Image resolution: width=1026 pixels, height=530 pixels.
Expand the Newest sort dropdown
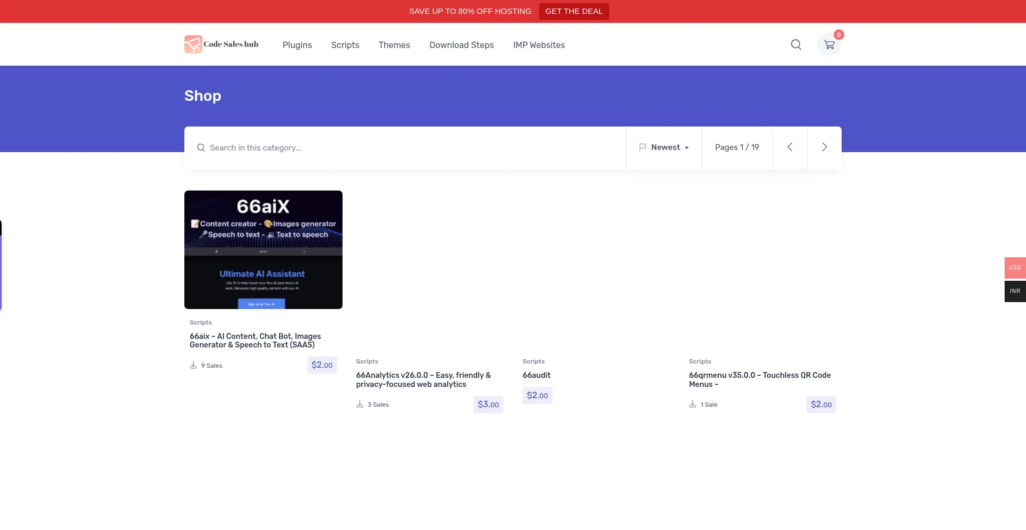click(x=664, y=147)
